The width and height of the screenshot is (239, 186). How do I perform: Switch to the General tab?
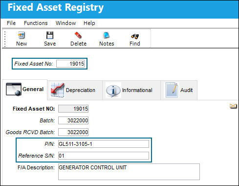pyautogui.click(x=25, y=90)
